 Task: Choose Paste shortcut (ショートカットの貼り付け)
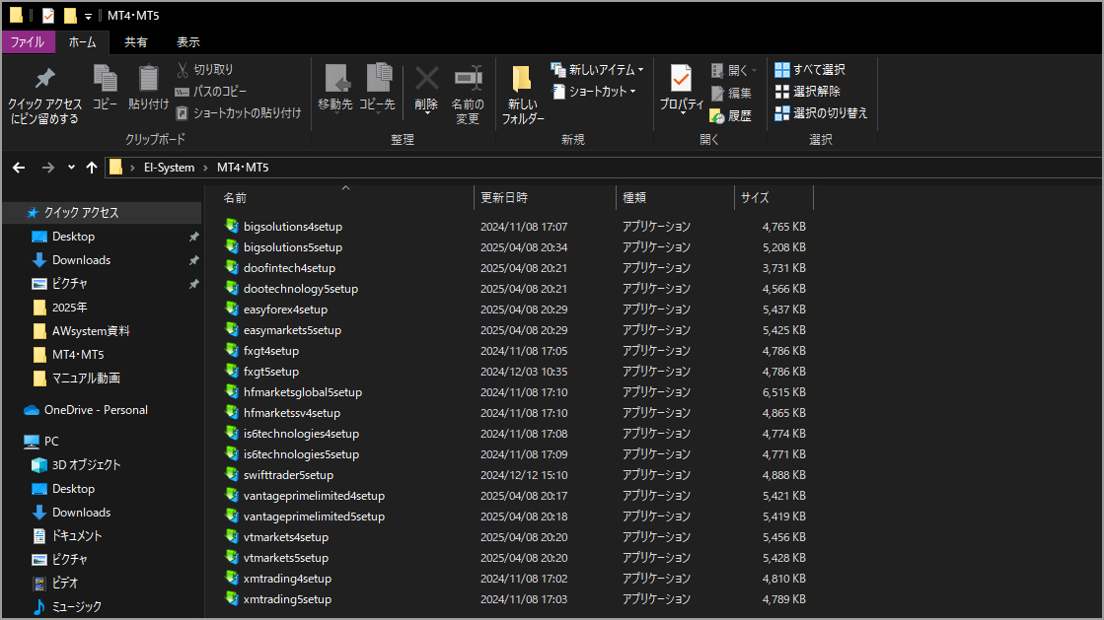[x=239, y=112]
